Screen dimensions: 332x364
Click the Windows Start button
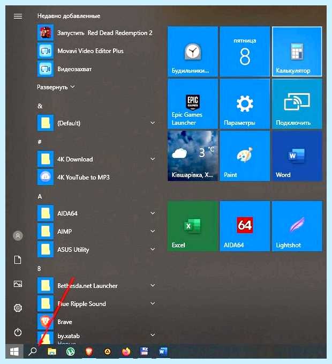14,352
